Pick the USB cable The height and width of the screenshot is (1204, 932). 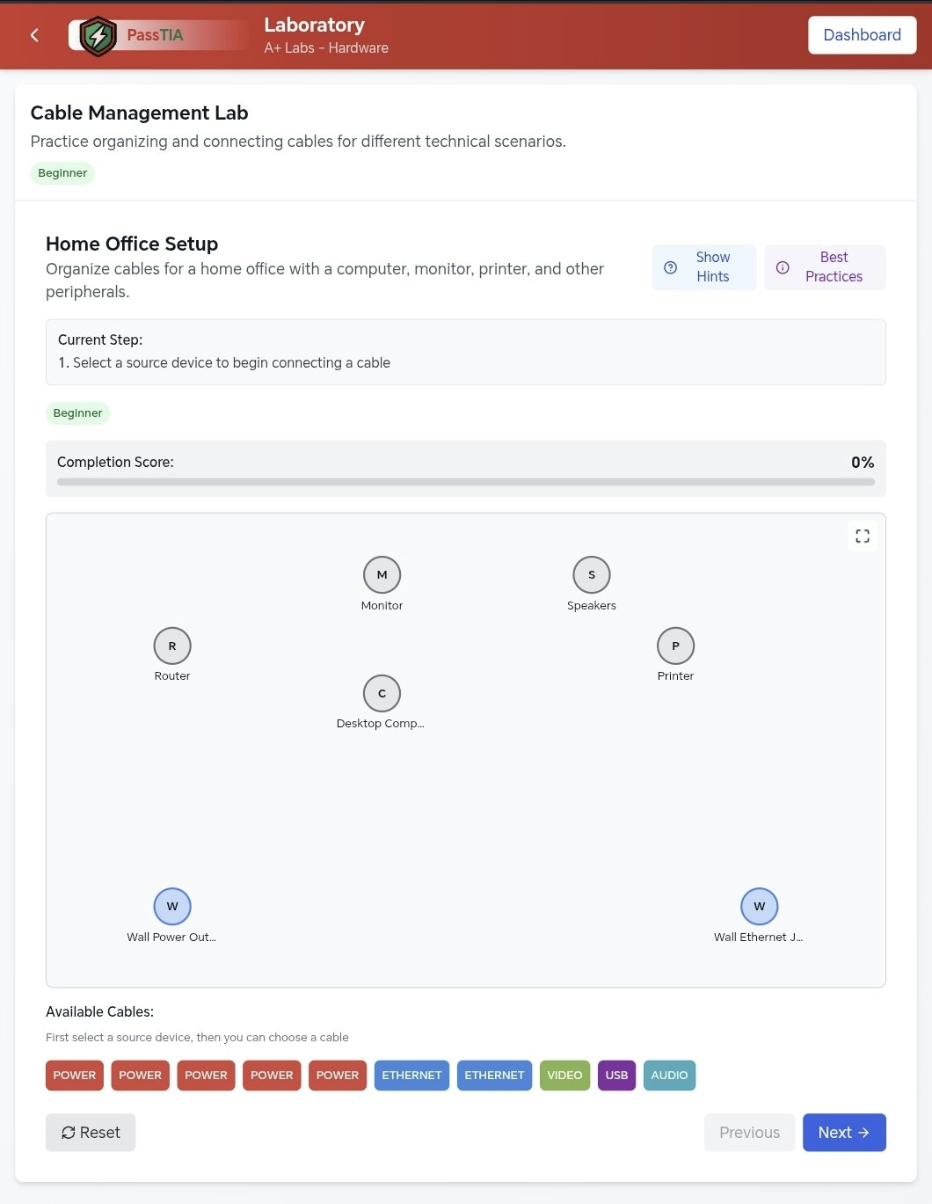616,1076
